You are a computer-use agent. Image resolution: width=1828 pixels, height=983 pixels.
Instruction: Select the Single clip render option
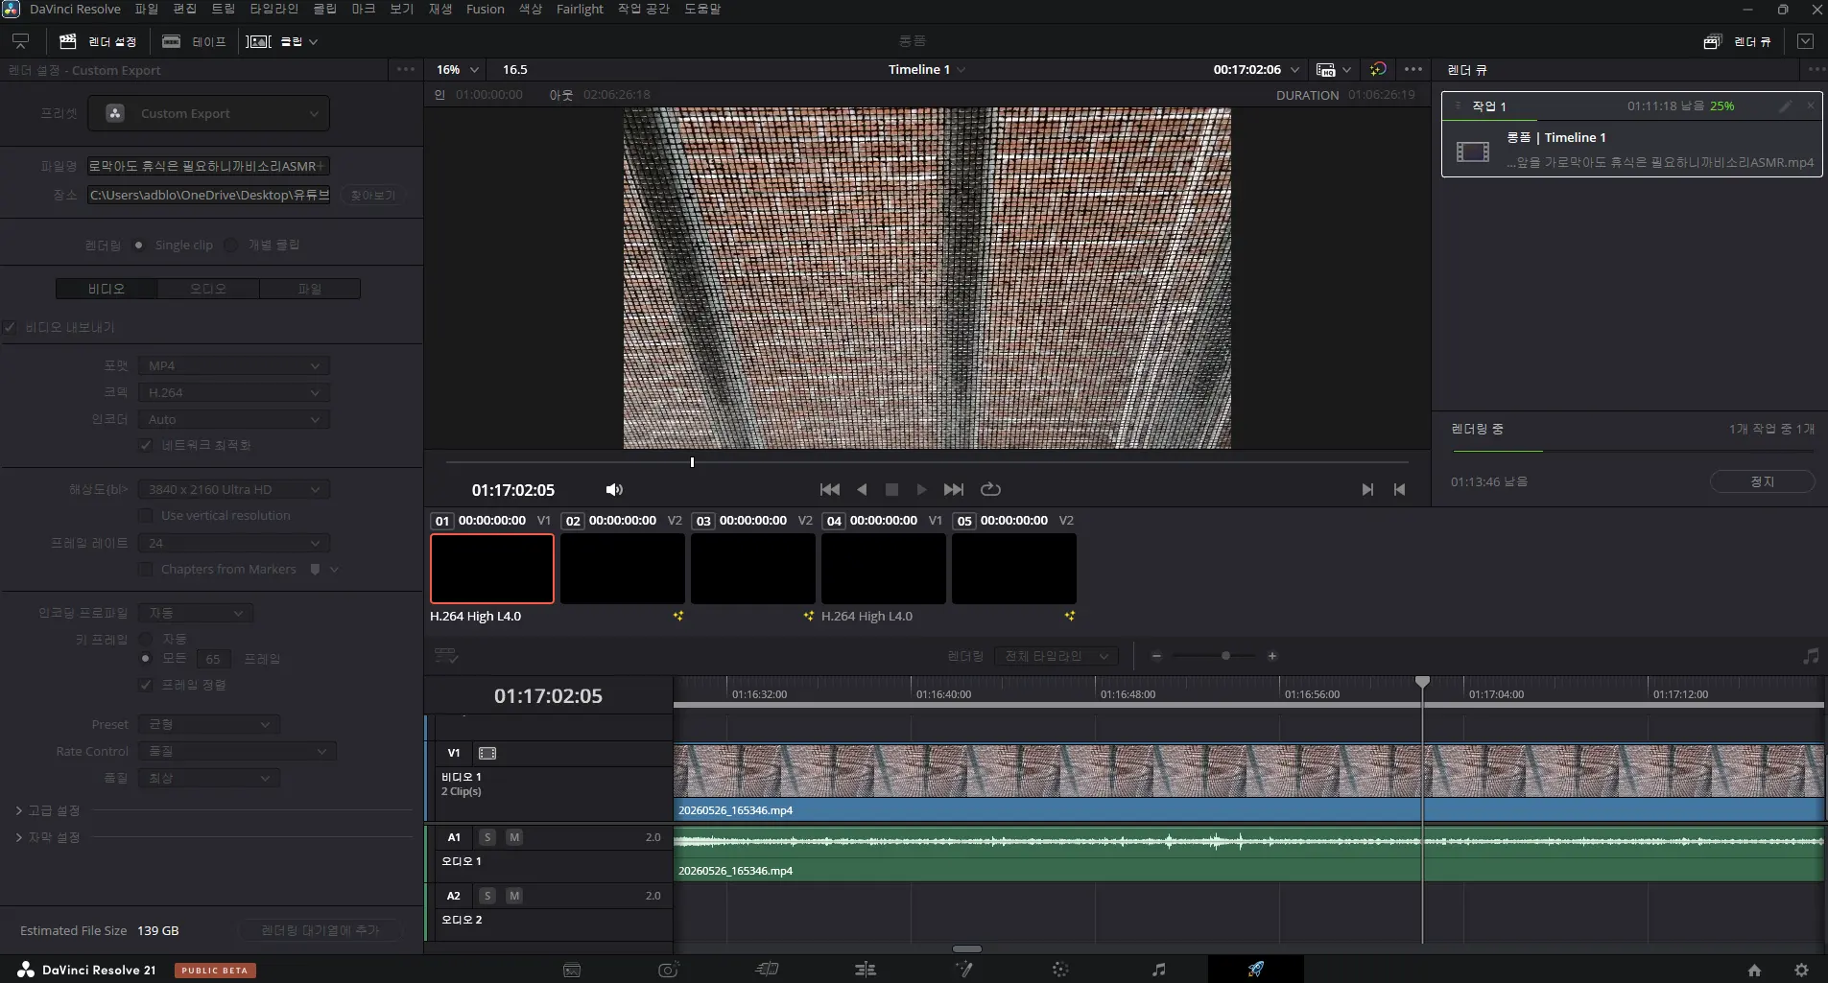point(139,246)
